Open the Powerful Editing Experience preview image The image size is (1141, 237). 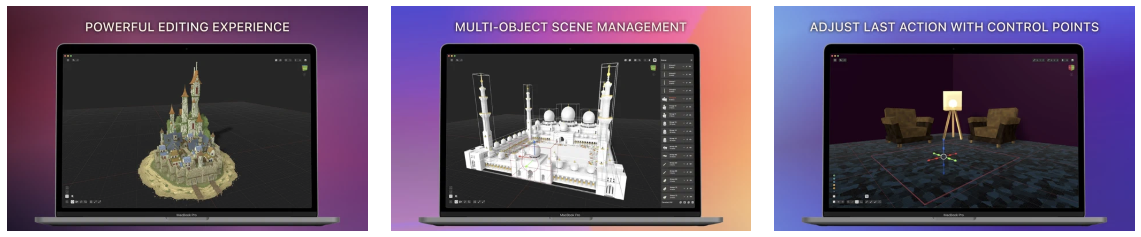(187, 118)
